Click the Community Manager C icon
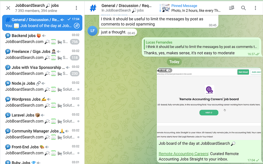This screenshot has width=263, height=164. [8, 131]
